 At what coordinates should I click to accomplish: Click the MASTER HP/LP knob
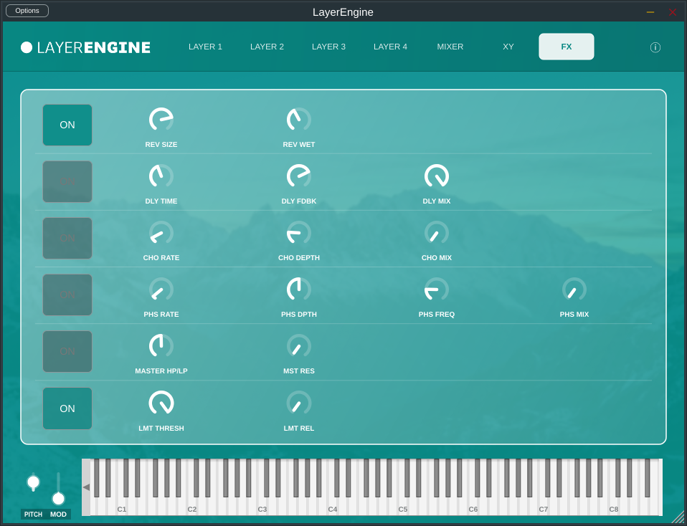161,346
